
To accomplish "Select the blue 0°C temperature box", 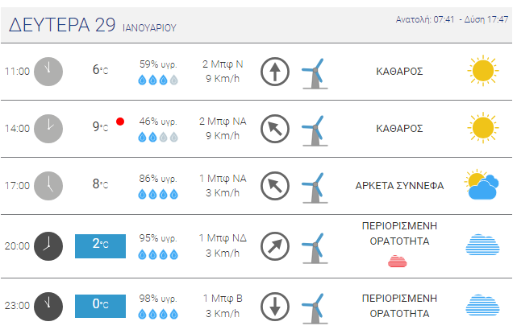I will [100, 306].
